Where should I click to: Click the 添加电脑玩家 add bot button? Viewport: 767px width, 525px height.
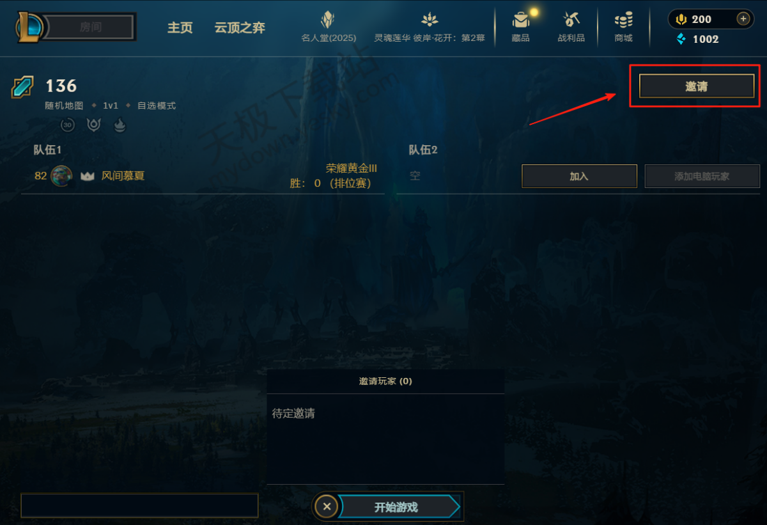(x=702, y=176)
